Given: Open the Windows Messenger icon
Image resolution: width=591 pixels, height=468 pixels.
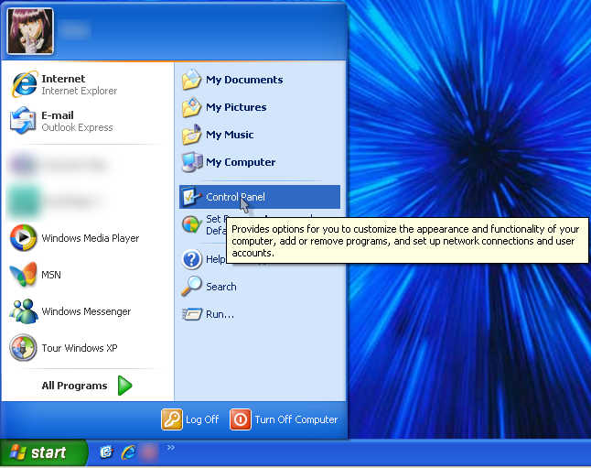Looking at the screenshot, I should tap(24, 311).
